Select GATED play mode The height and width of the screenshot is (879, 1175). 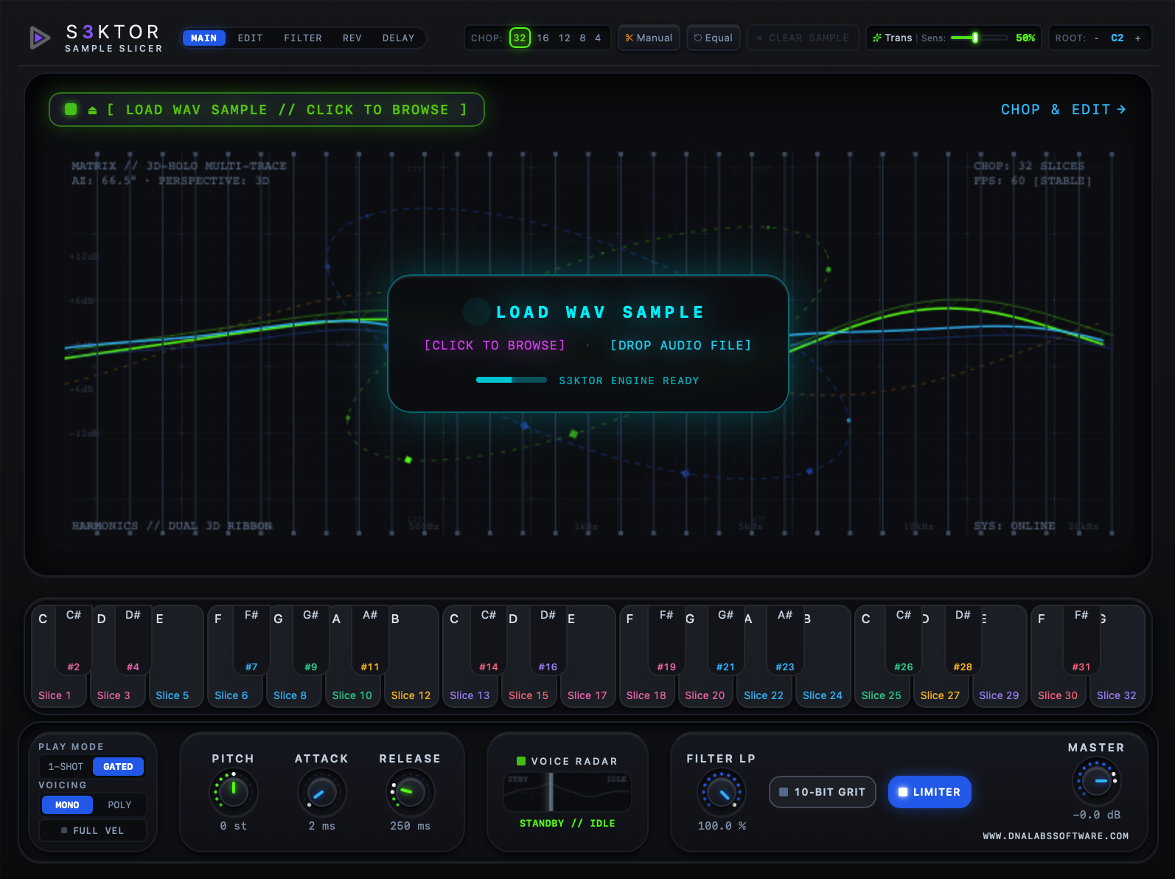(118, 767)
